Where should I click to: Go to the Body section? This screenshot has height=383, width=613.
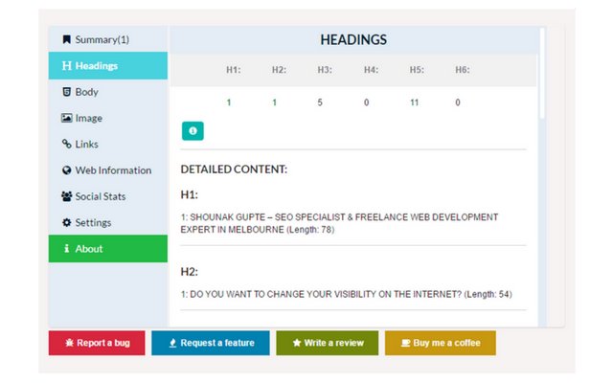click(x=108, y=92)
